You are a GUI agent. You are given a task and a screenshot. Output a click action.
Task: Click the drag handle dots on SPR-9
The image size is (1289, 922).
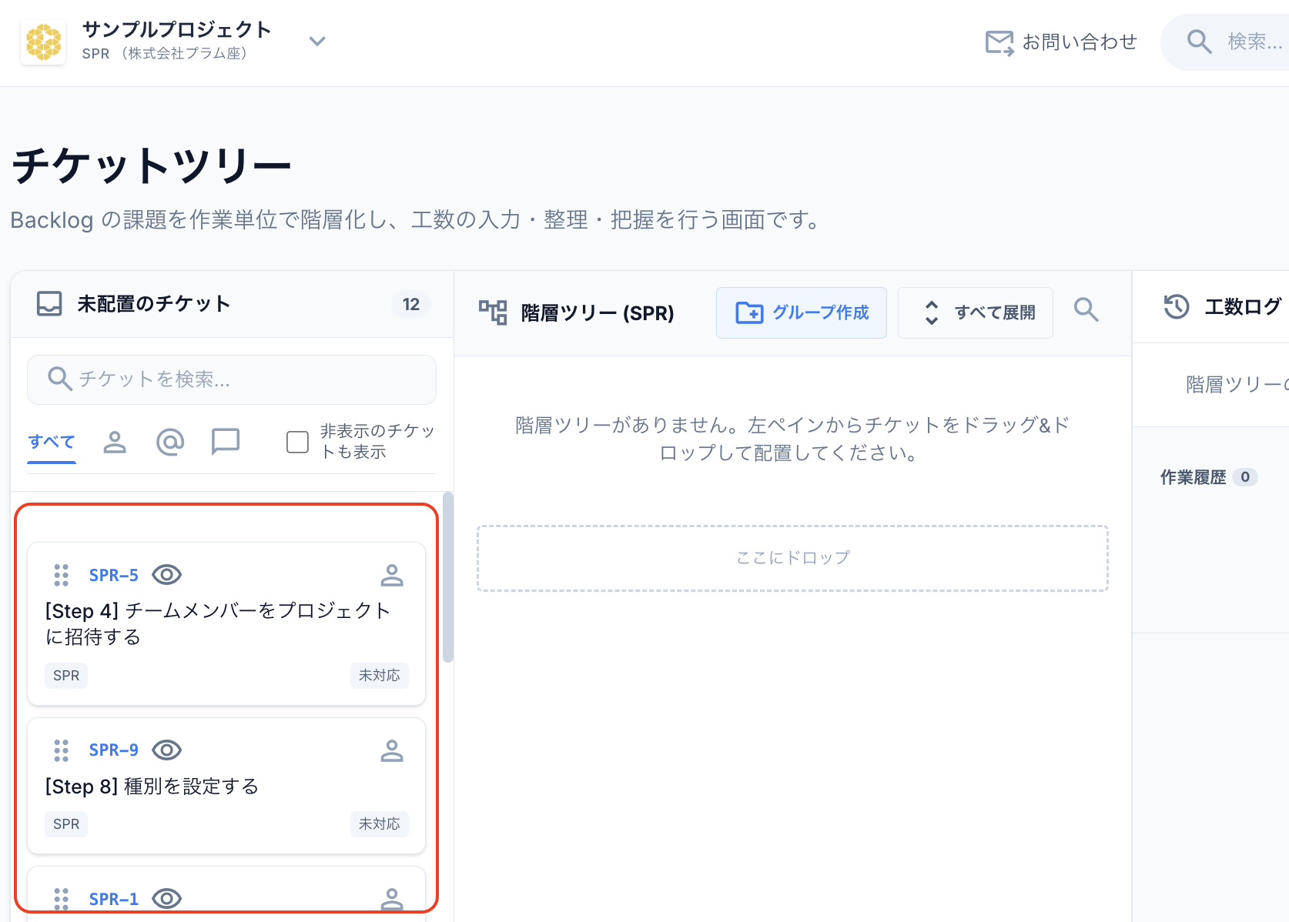click(61, 750)
